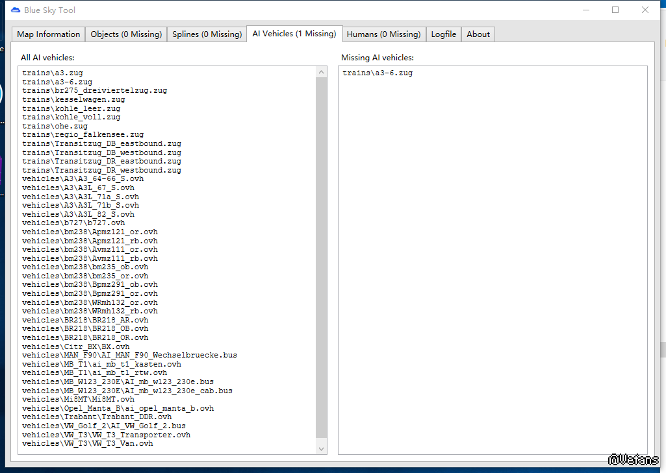Click the scroll up arrow of vehicle list

pos(322,72)
